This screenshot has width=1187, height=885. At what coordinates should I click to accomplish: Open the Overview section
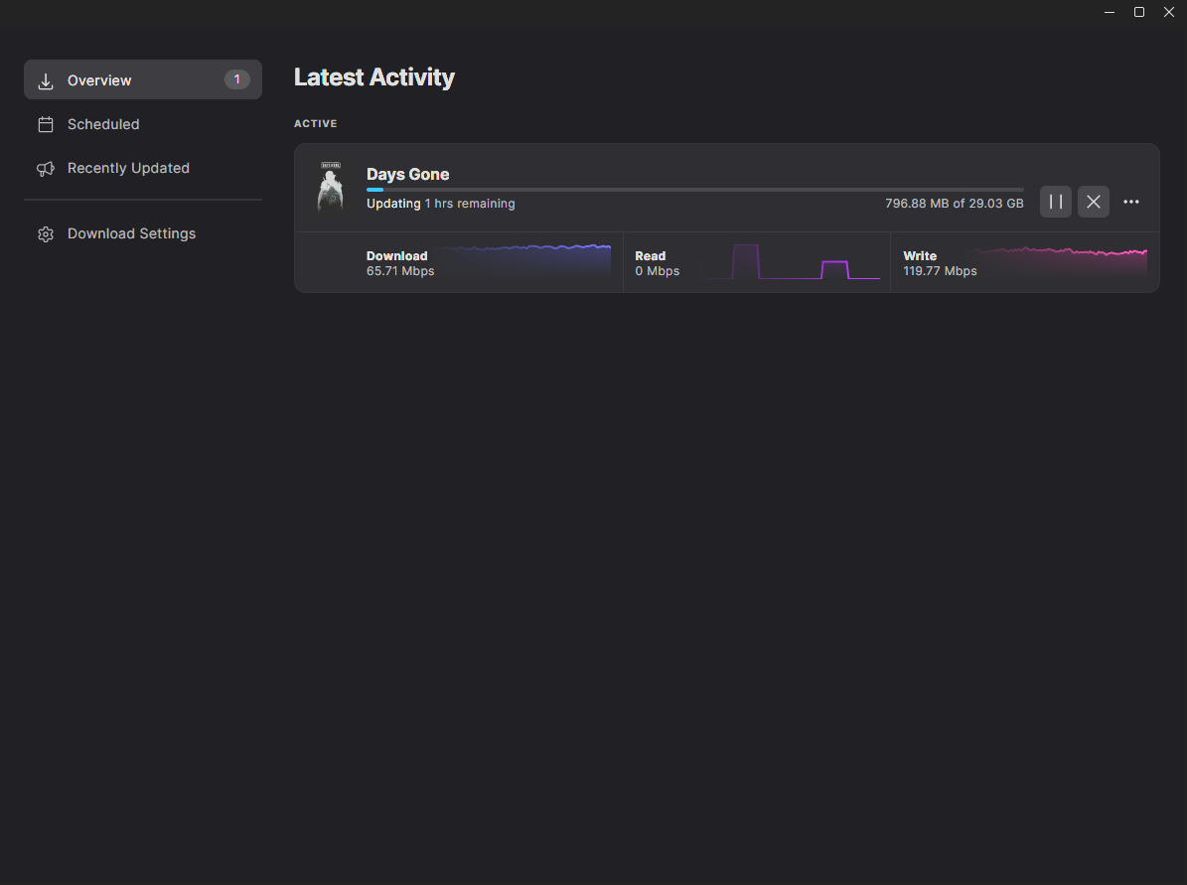click(x=143, y=79)
